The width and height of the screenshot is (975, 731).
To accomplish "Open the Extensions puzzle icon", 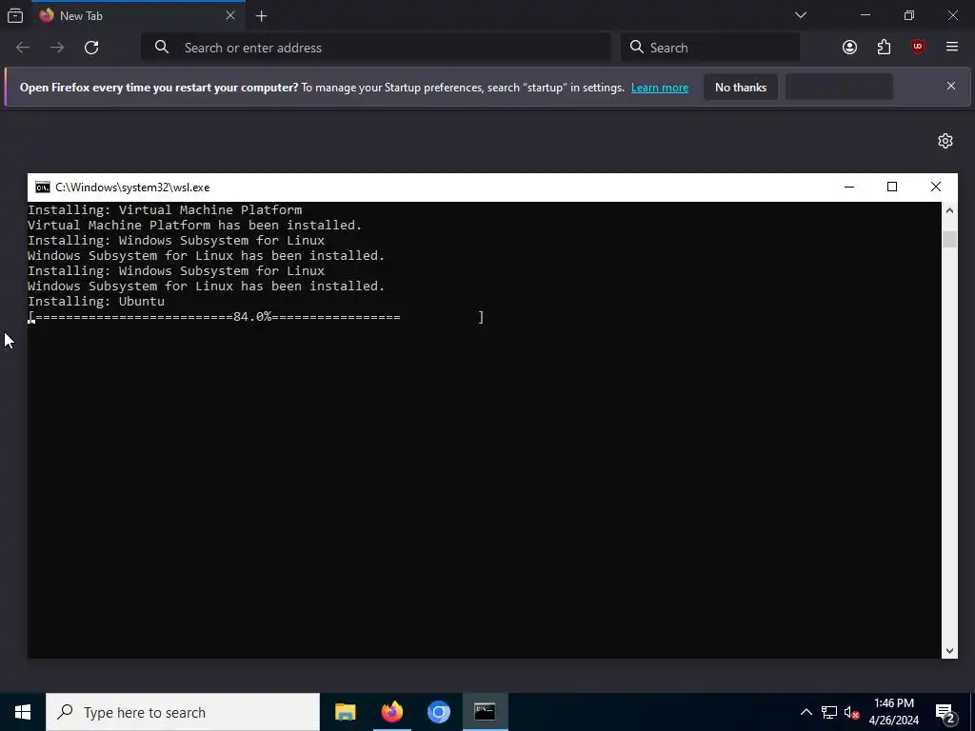I will point(884,48).
